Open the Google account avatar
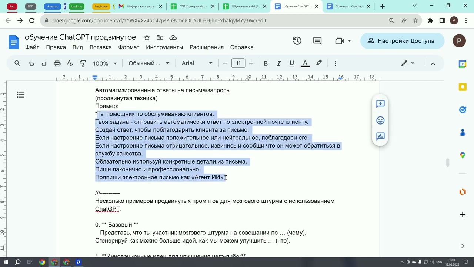 [459, 41]
